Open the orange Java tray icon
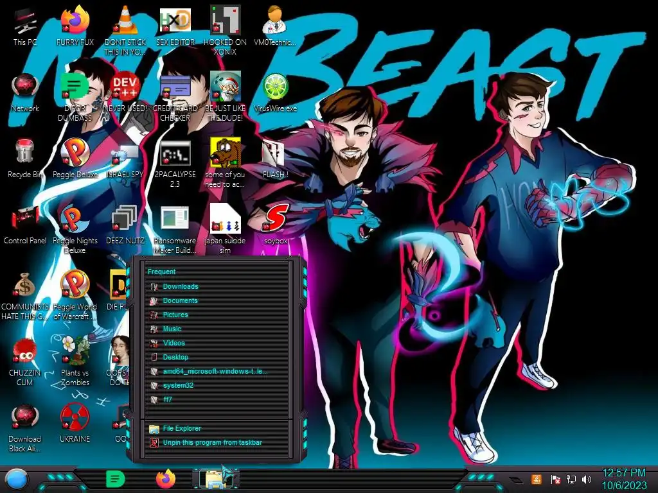658x493 pixels. 537,479
